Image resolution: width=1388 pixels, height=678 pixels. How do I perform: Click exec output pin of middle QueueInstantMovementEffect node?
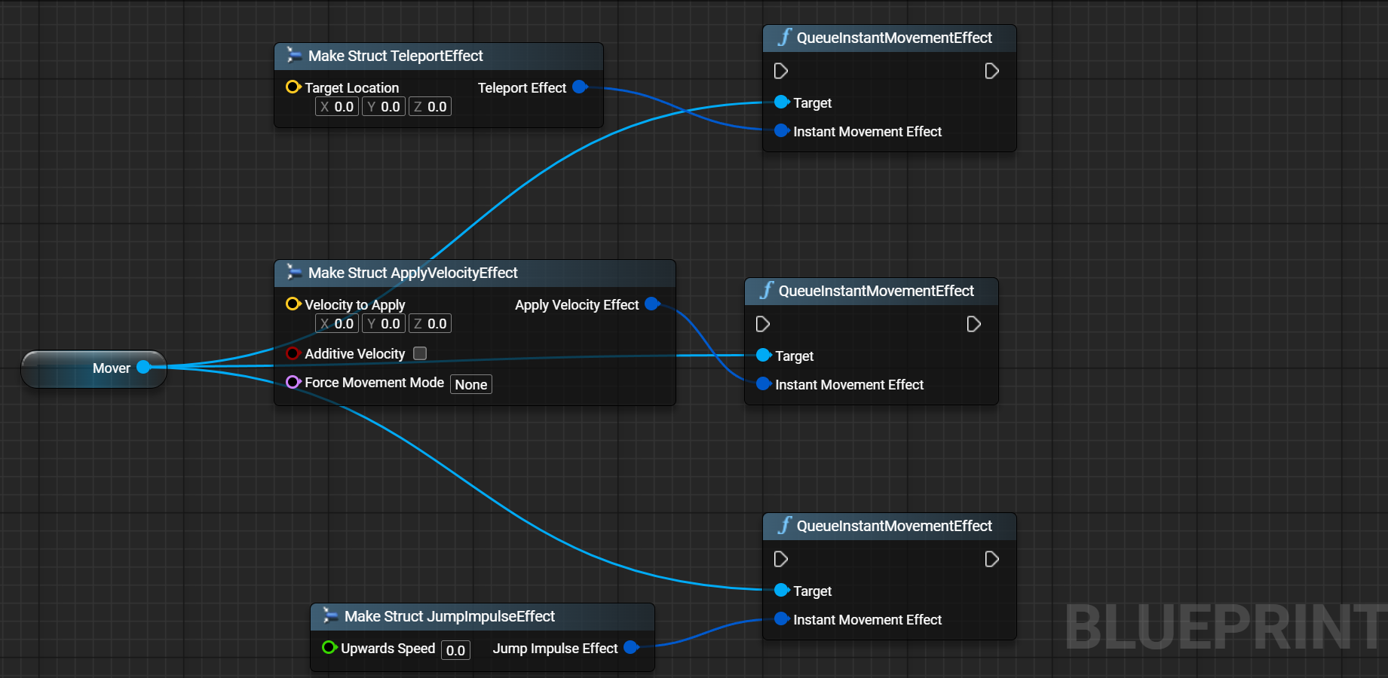pyautogui.click(x=974, y=324)
